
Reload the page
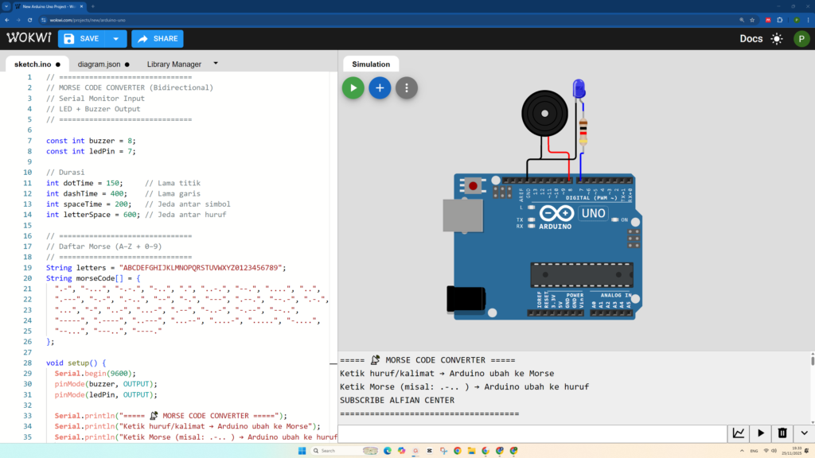(x=29, y=20)
